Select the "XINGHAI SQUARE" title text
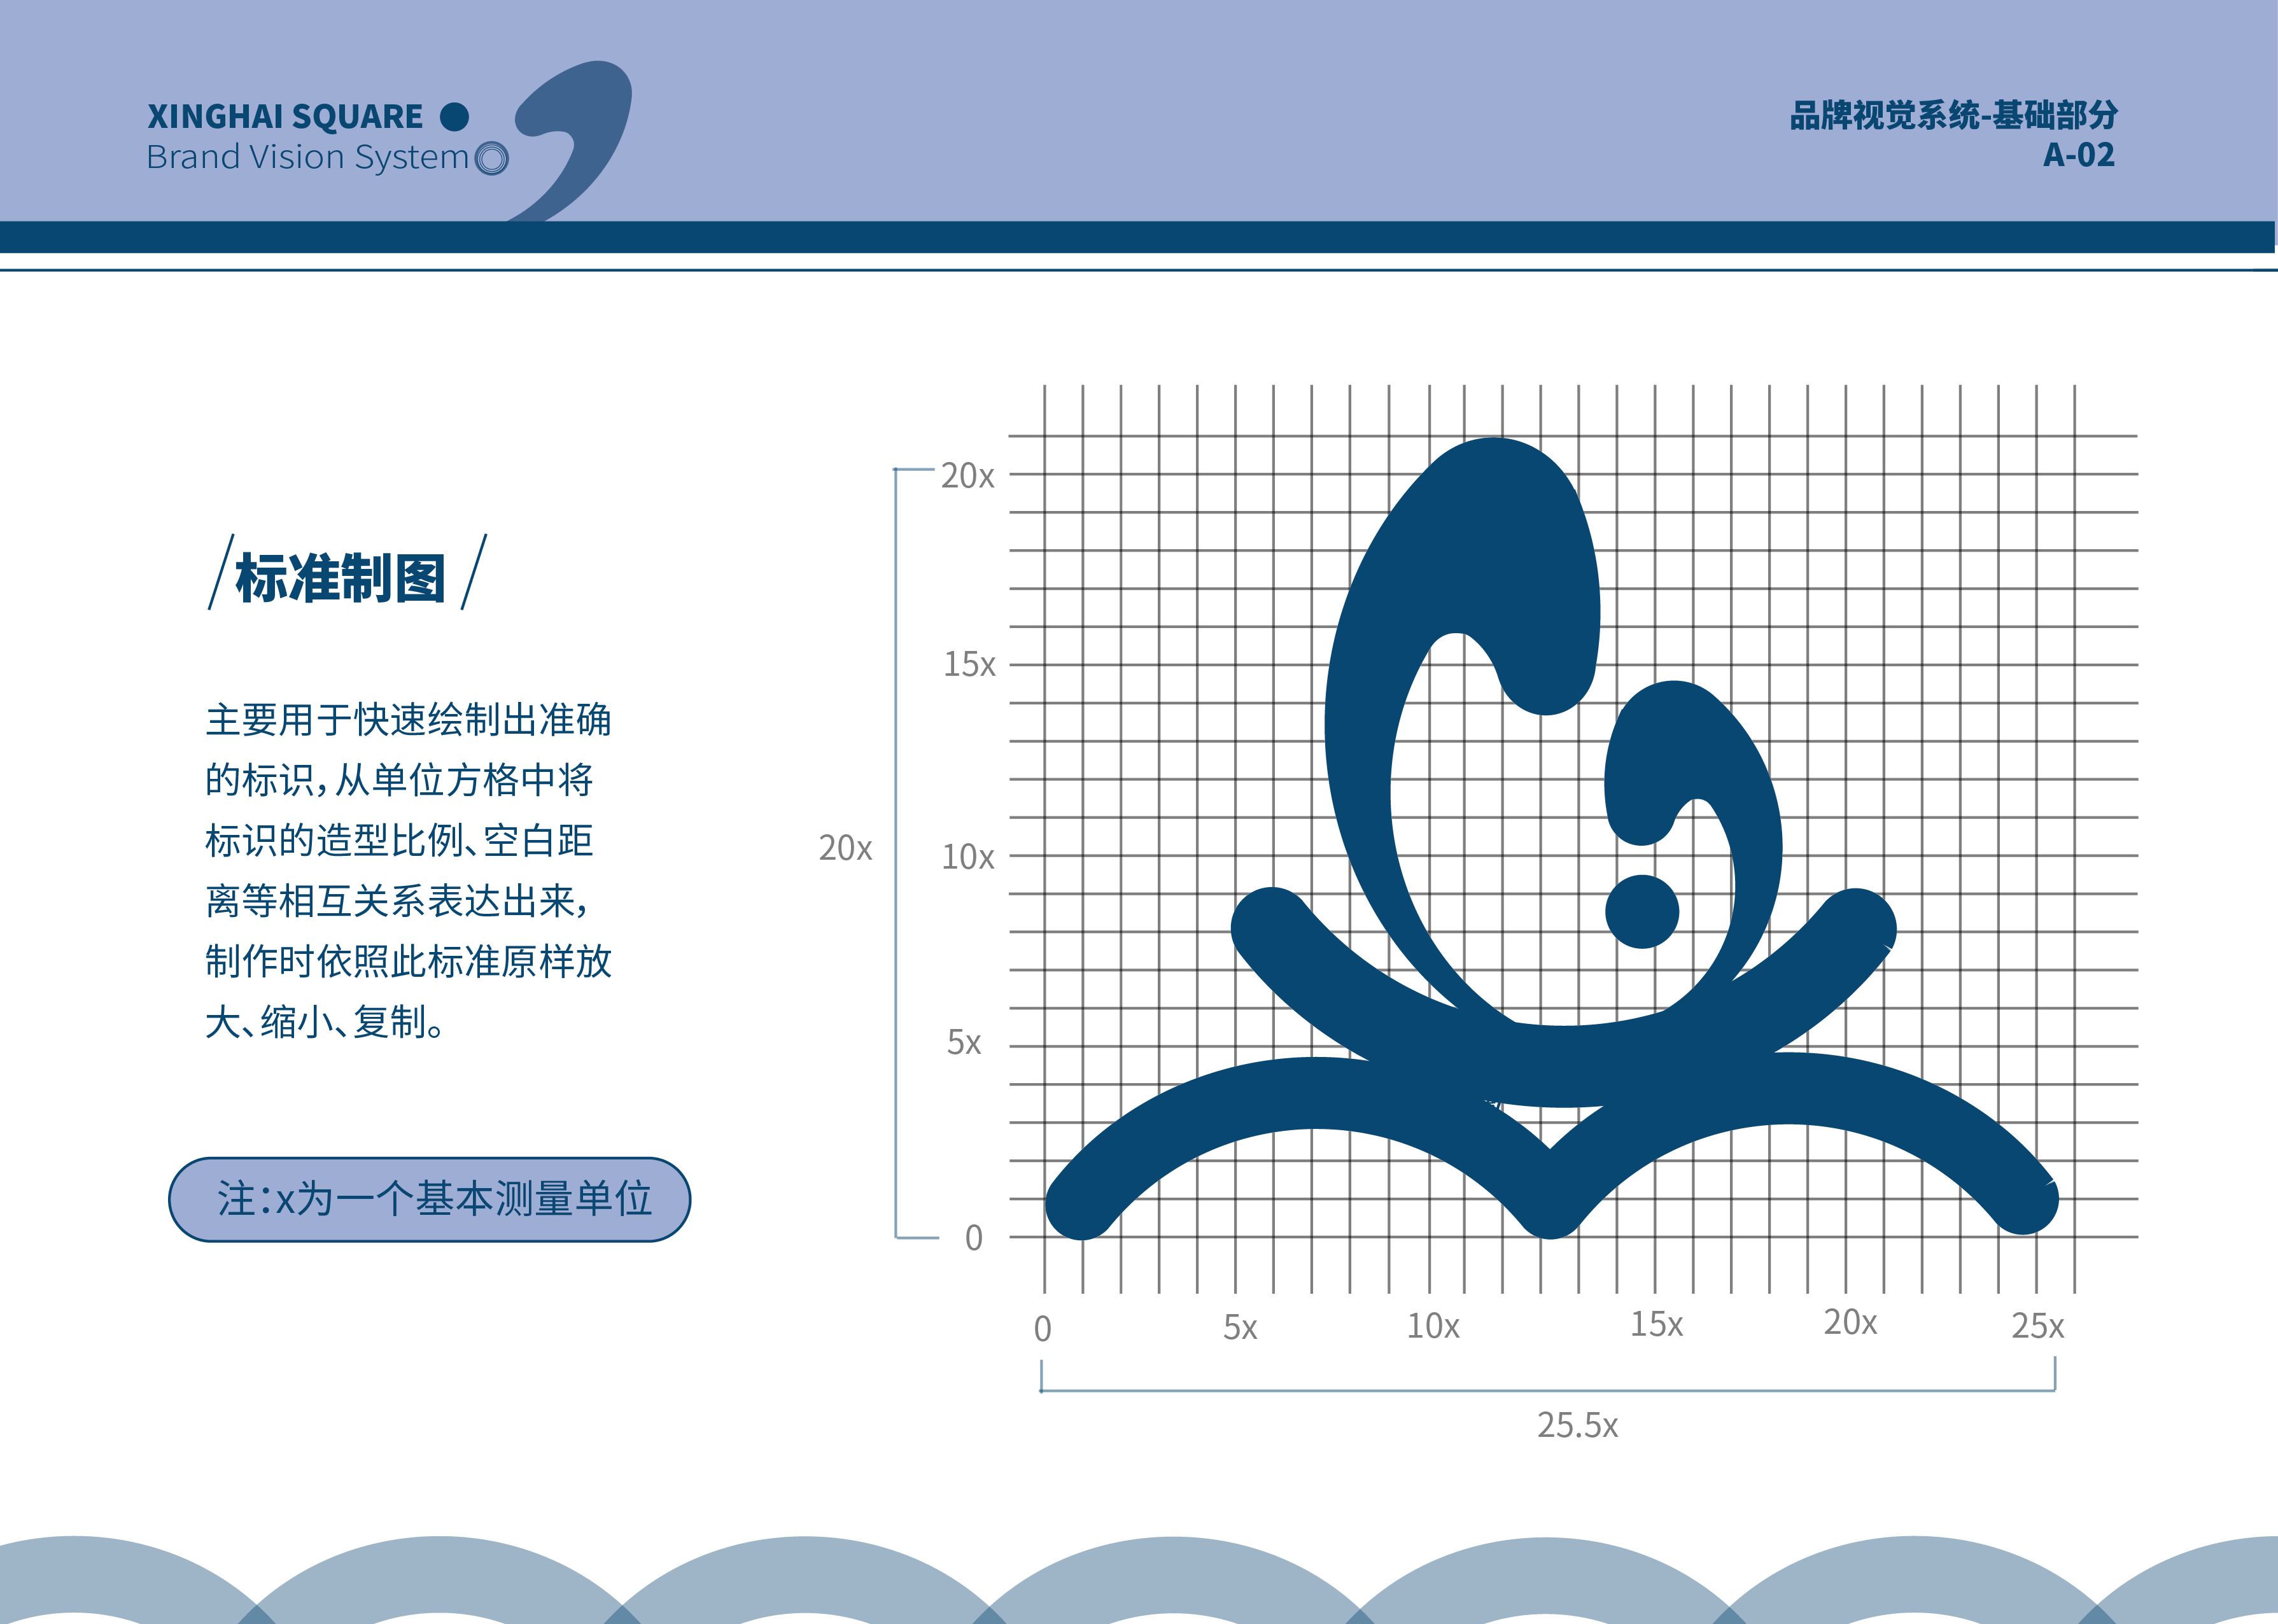Screen dimensions: 2278x1624 285,117
